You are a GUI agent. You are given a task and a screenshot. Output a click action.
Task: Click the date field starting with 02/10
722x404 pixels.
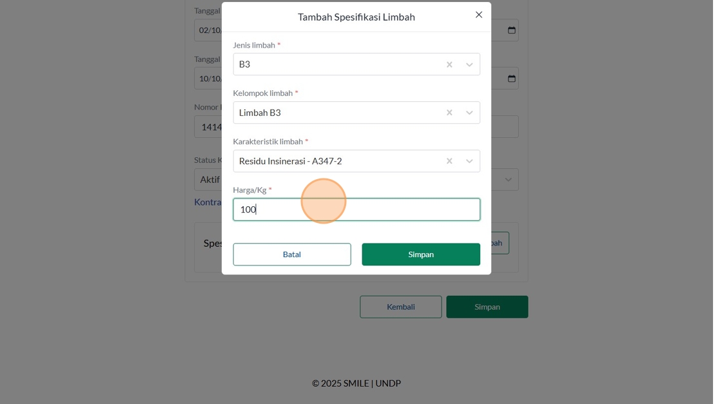click(208, 30)
